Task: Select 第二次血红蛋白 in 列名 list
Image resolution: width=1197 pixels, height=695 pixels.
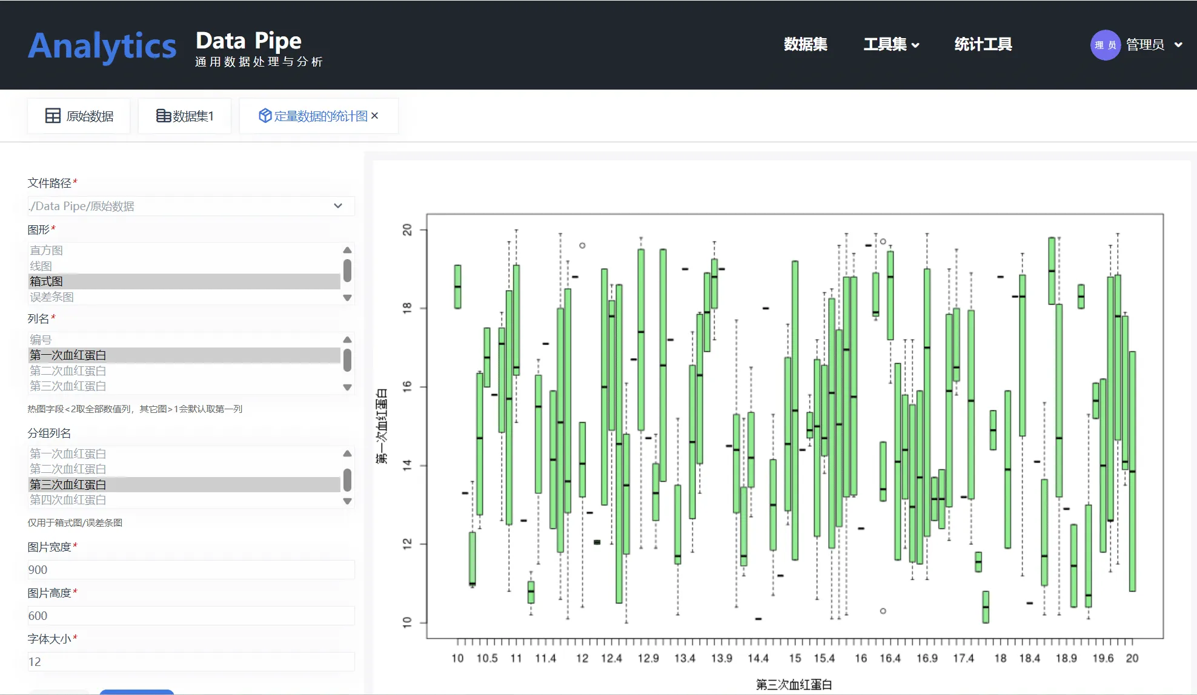Action: pyautogui.click(x=68, y=371)
